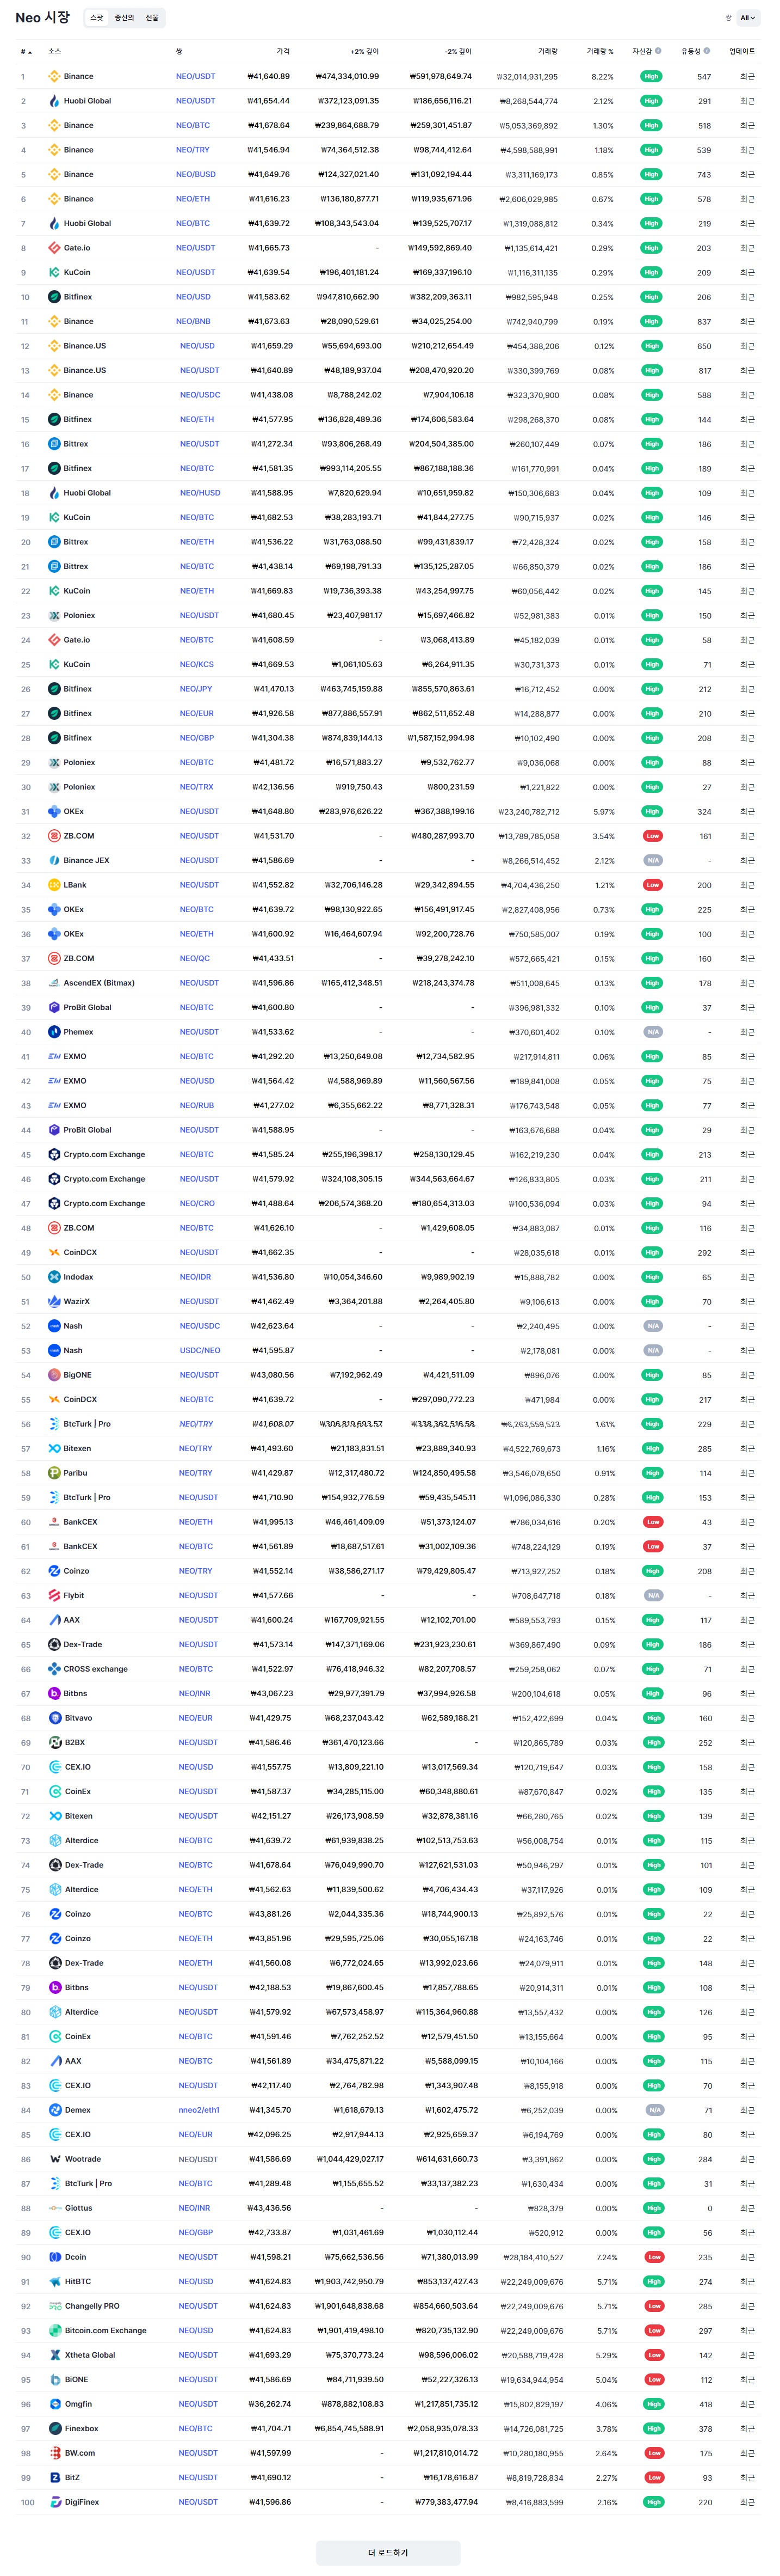Click the Low confidence badge in LBank row
The width and height of the screenshot is (780, 2576).
pos(652,885)
